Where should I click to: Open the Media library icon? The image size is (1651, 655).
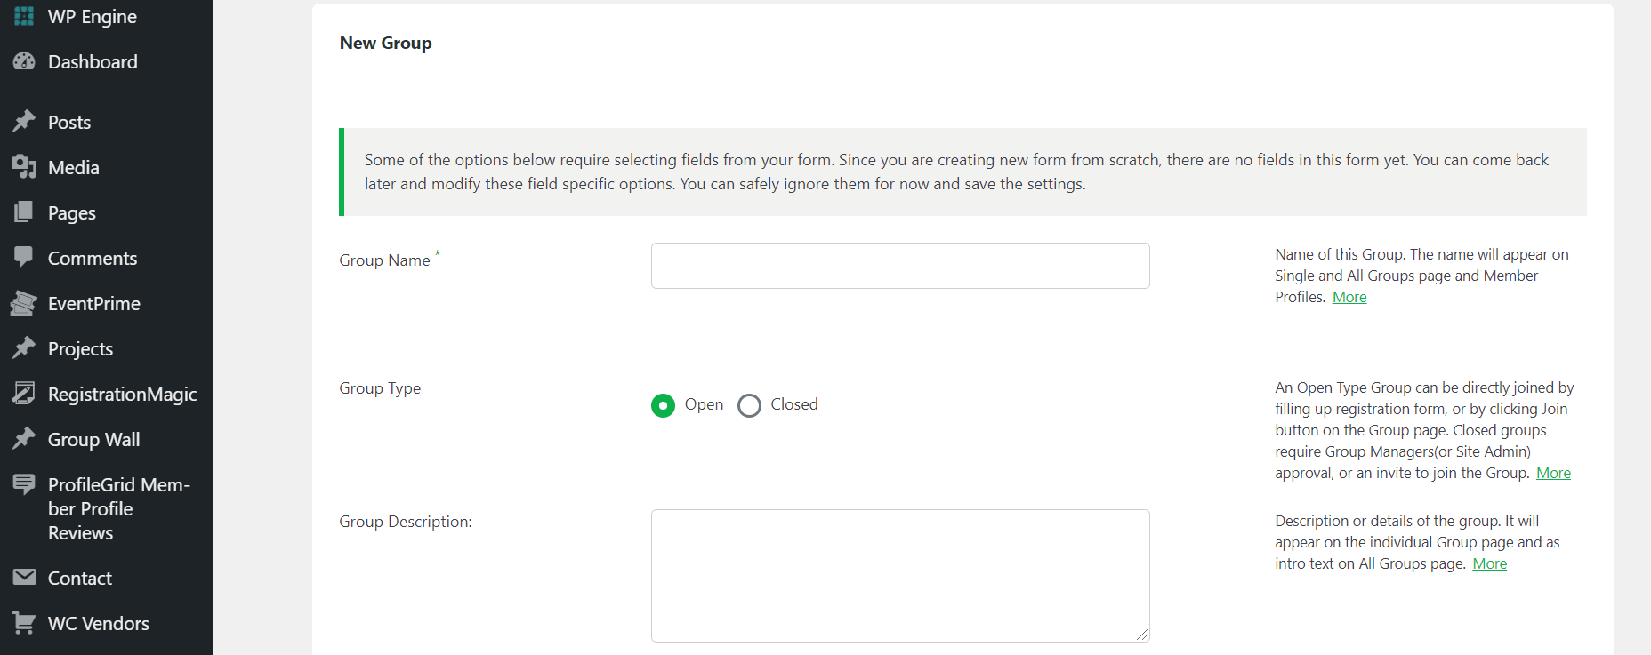[25, 167]
